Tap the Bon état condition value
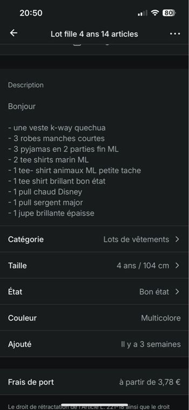The height and width of the screenshot is (410, 189). [154, 292]
